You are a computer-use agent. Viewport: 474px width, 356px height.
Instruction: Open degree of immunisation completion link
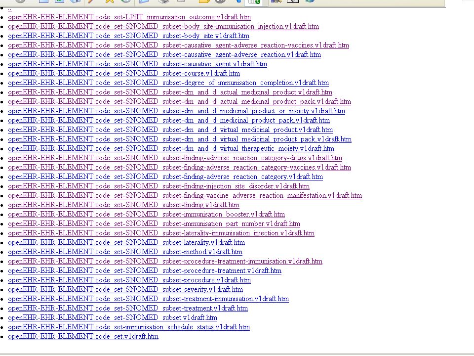pos(168,83)
